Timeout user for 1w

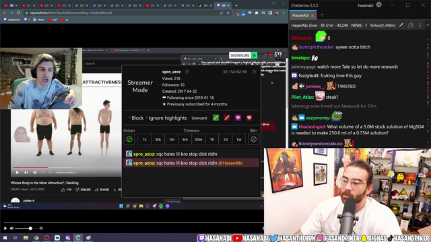pos(239,139)
